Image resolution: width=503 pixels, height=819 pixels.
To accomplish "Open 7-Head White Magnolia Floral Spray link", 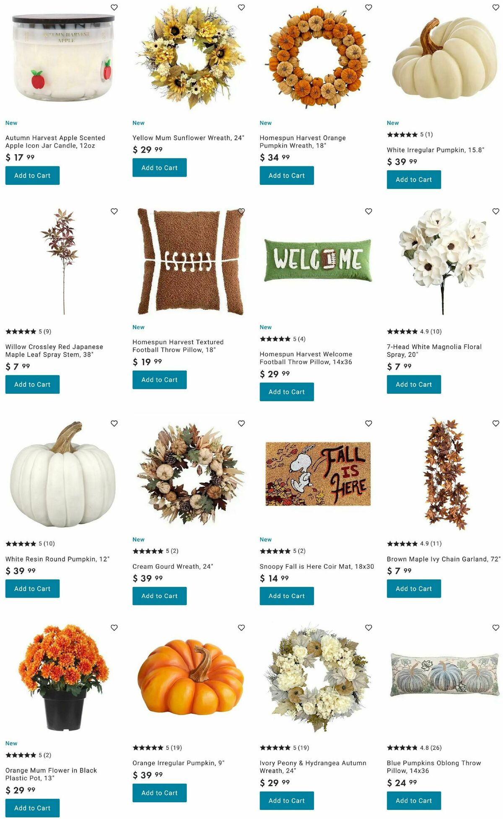I will (x=434, y=350).
